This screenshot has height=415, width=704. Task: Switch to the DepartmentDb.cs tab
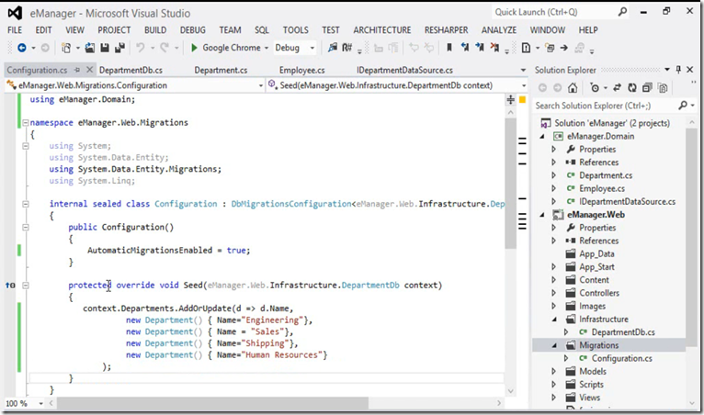(131, 70)
